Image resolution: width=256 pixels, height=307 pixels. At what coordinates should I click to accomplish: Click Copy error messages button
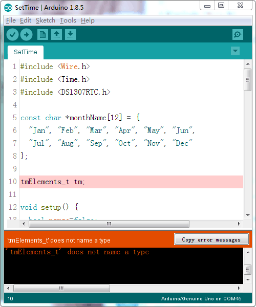(211, 239)
